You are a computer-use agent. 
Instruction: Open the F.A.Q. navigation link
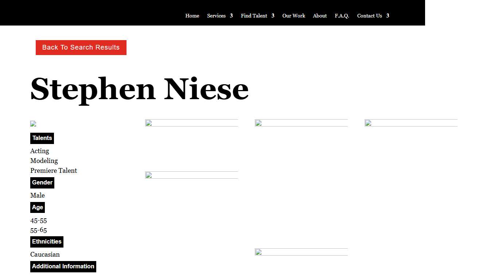click(x=342, y=16)
